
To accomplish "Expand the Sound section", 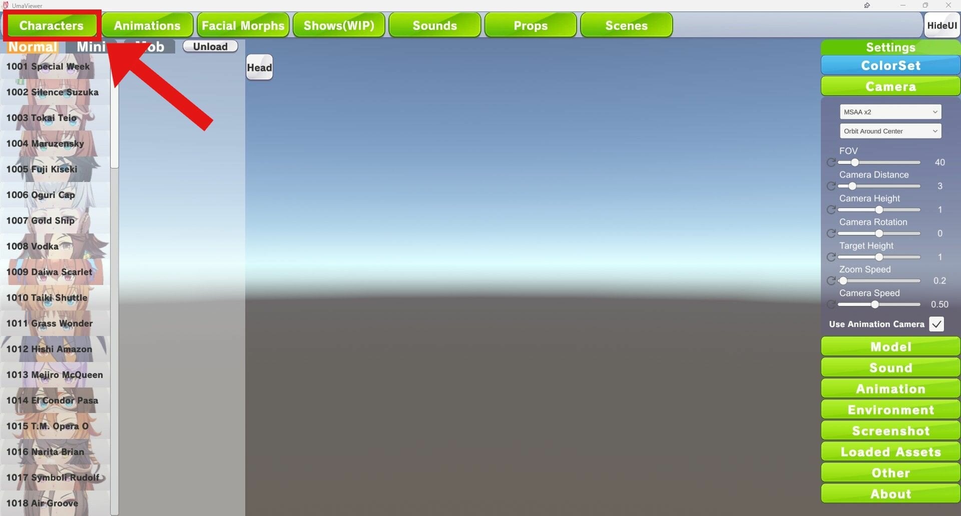I will point(890,367).
